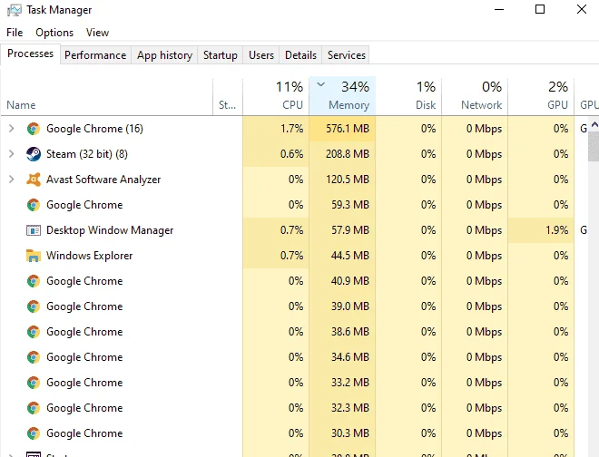Open the Details tab
The image size is (599, 457).
pos(300,55)
